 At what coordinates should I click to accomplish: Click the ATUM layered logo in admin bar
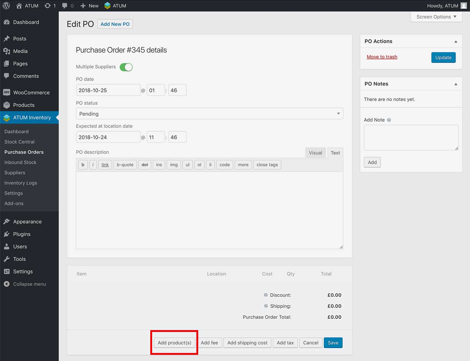pyautogui.click(x=107, y=6)
